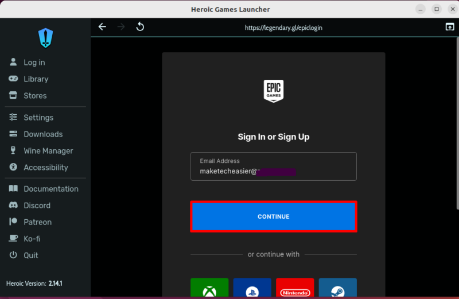Click the Ko-fi cup icon

click(x=13, y=238)
